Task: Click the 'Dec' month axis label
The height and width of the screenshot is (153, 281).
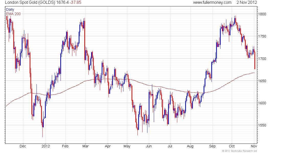Action: click(23, 146)
